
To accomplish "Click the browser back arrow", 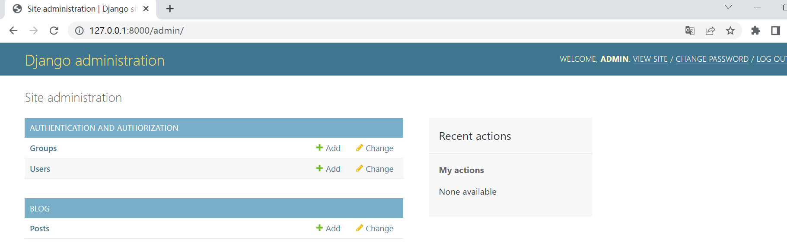I will coord(13,31).
